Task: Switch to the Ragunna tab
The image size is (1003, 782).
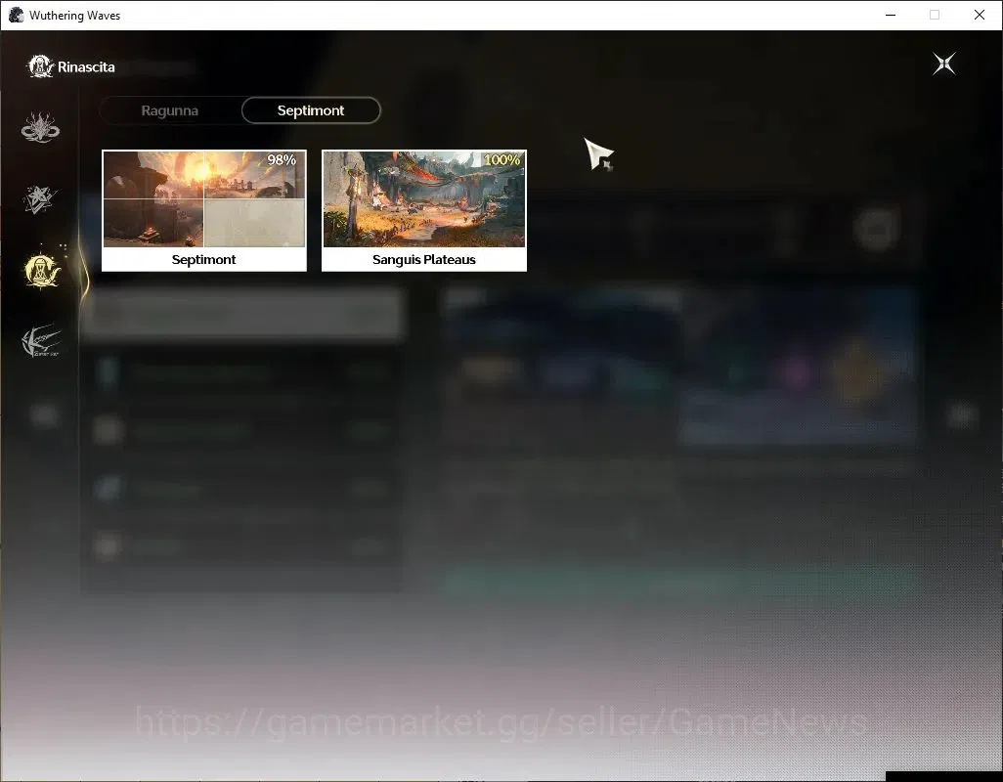Action: coord(170,110)
